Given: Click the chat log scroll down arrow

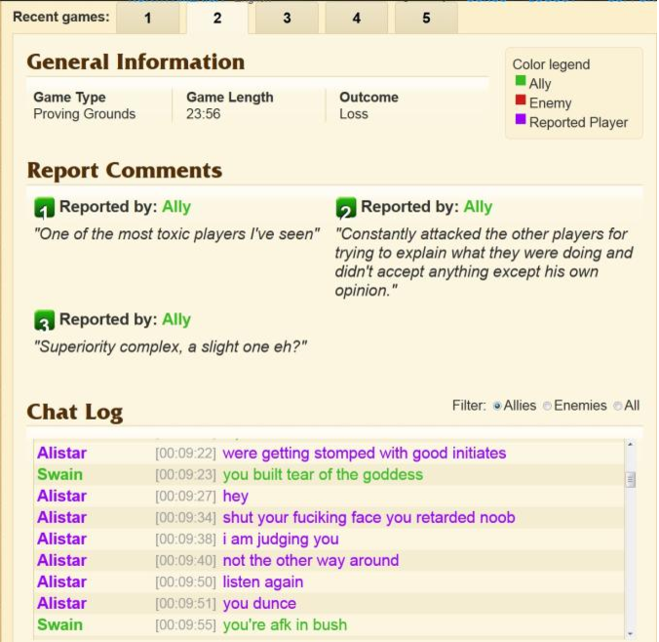Looking at the screenshot, I should coord(630,633).
